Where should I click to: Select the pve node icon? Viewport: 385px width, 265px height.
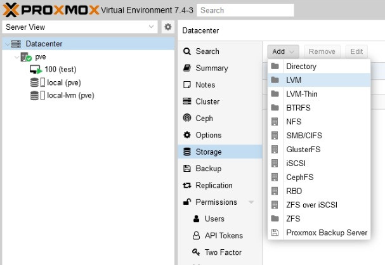(26, 57)
